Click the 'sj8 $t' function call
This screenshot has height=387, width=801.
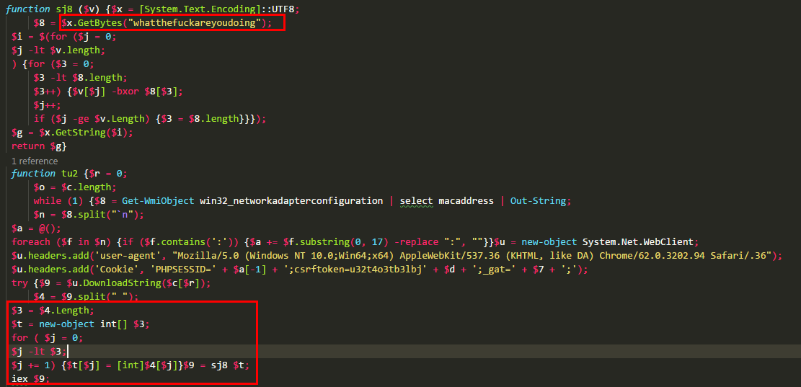[x=229, y=366]
